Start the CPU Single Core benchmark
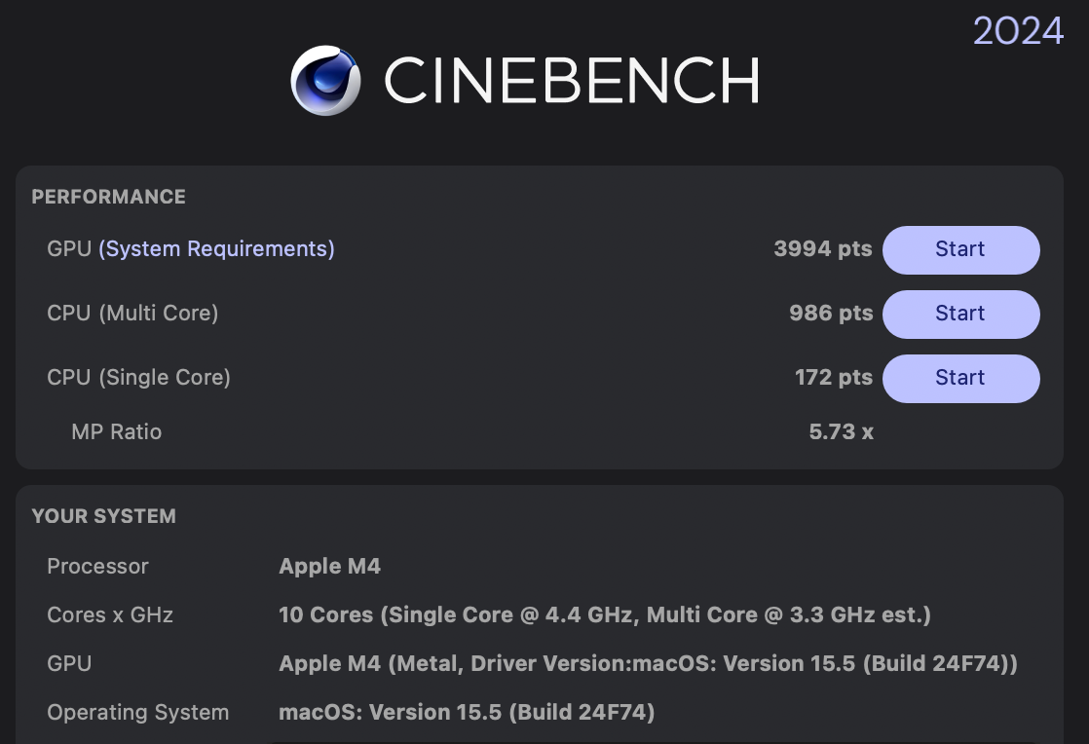 (x=960, y=378)
